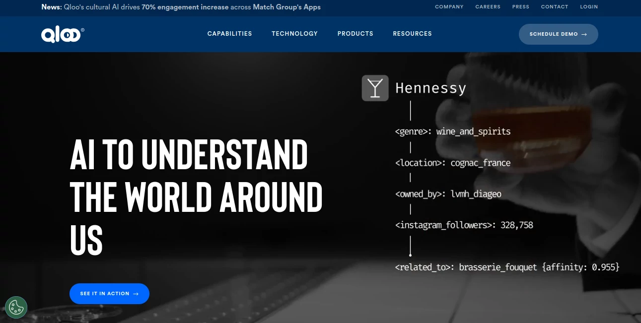
Task: Click the See It In Action button
Action: [109, 294]
